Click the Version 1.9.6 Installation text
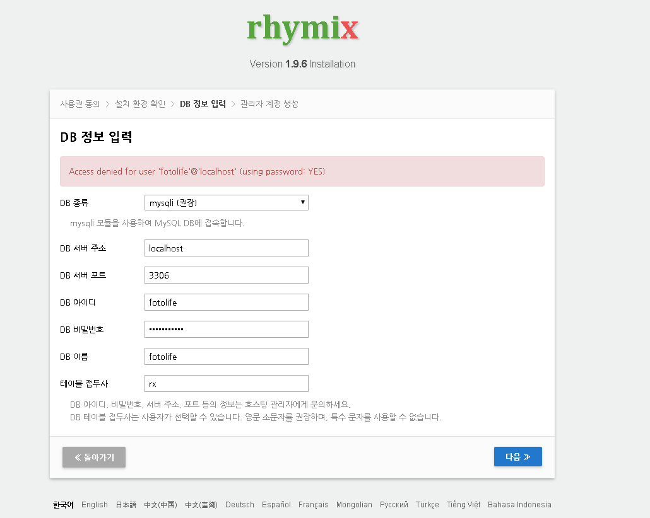 [x=302, y=64]
